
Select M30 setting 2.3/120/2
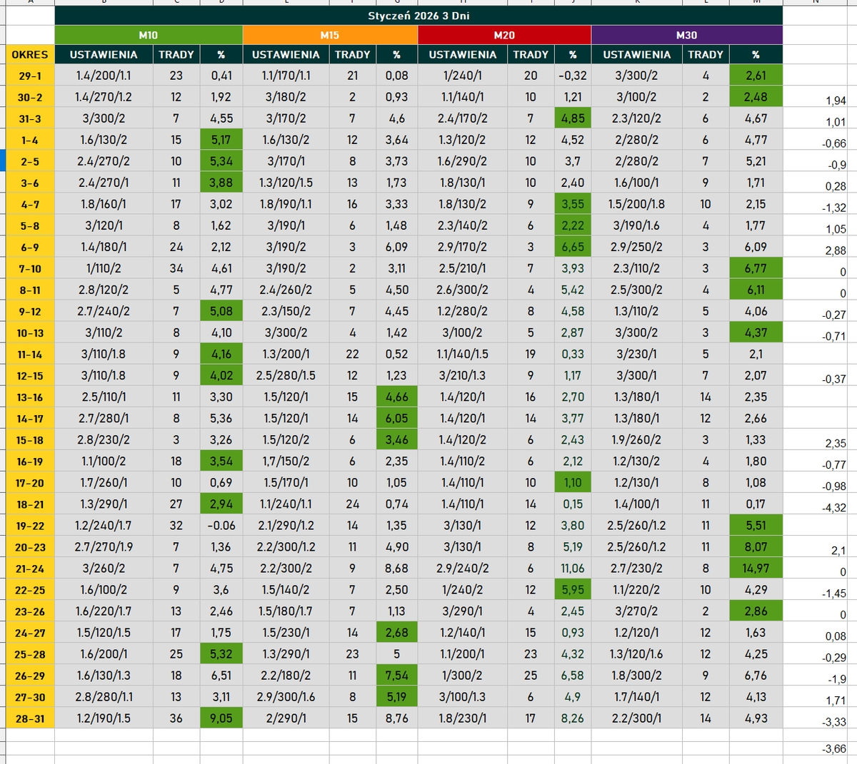click(636, 118)
